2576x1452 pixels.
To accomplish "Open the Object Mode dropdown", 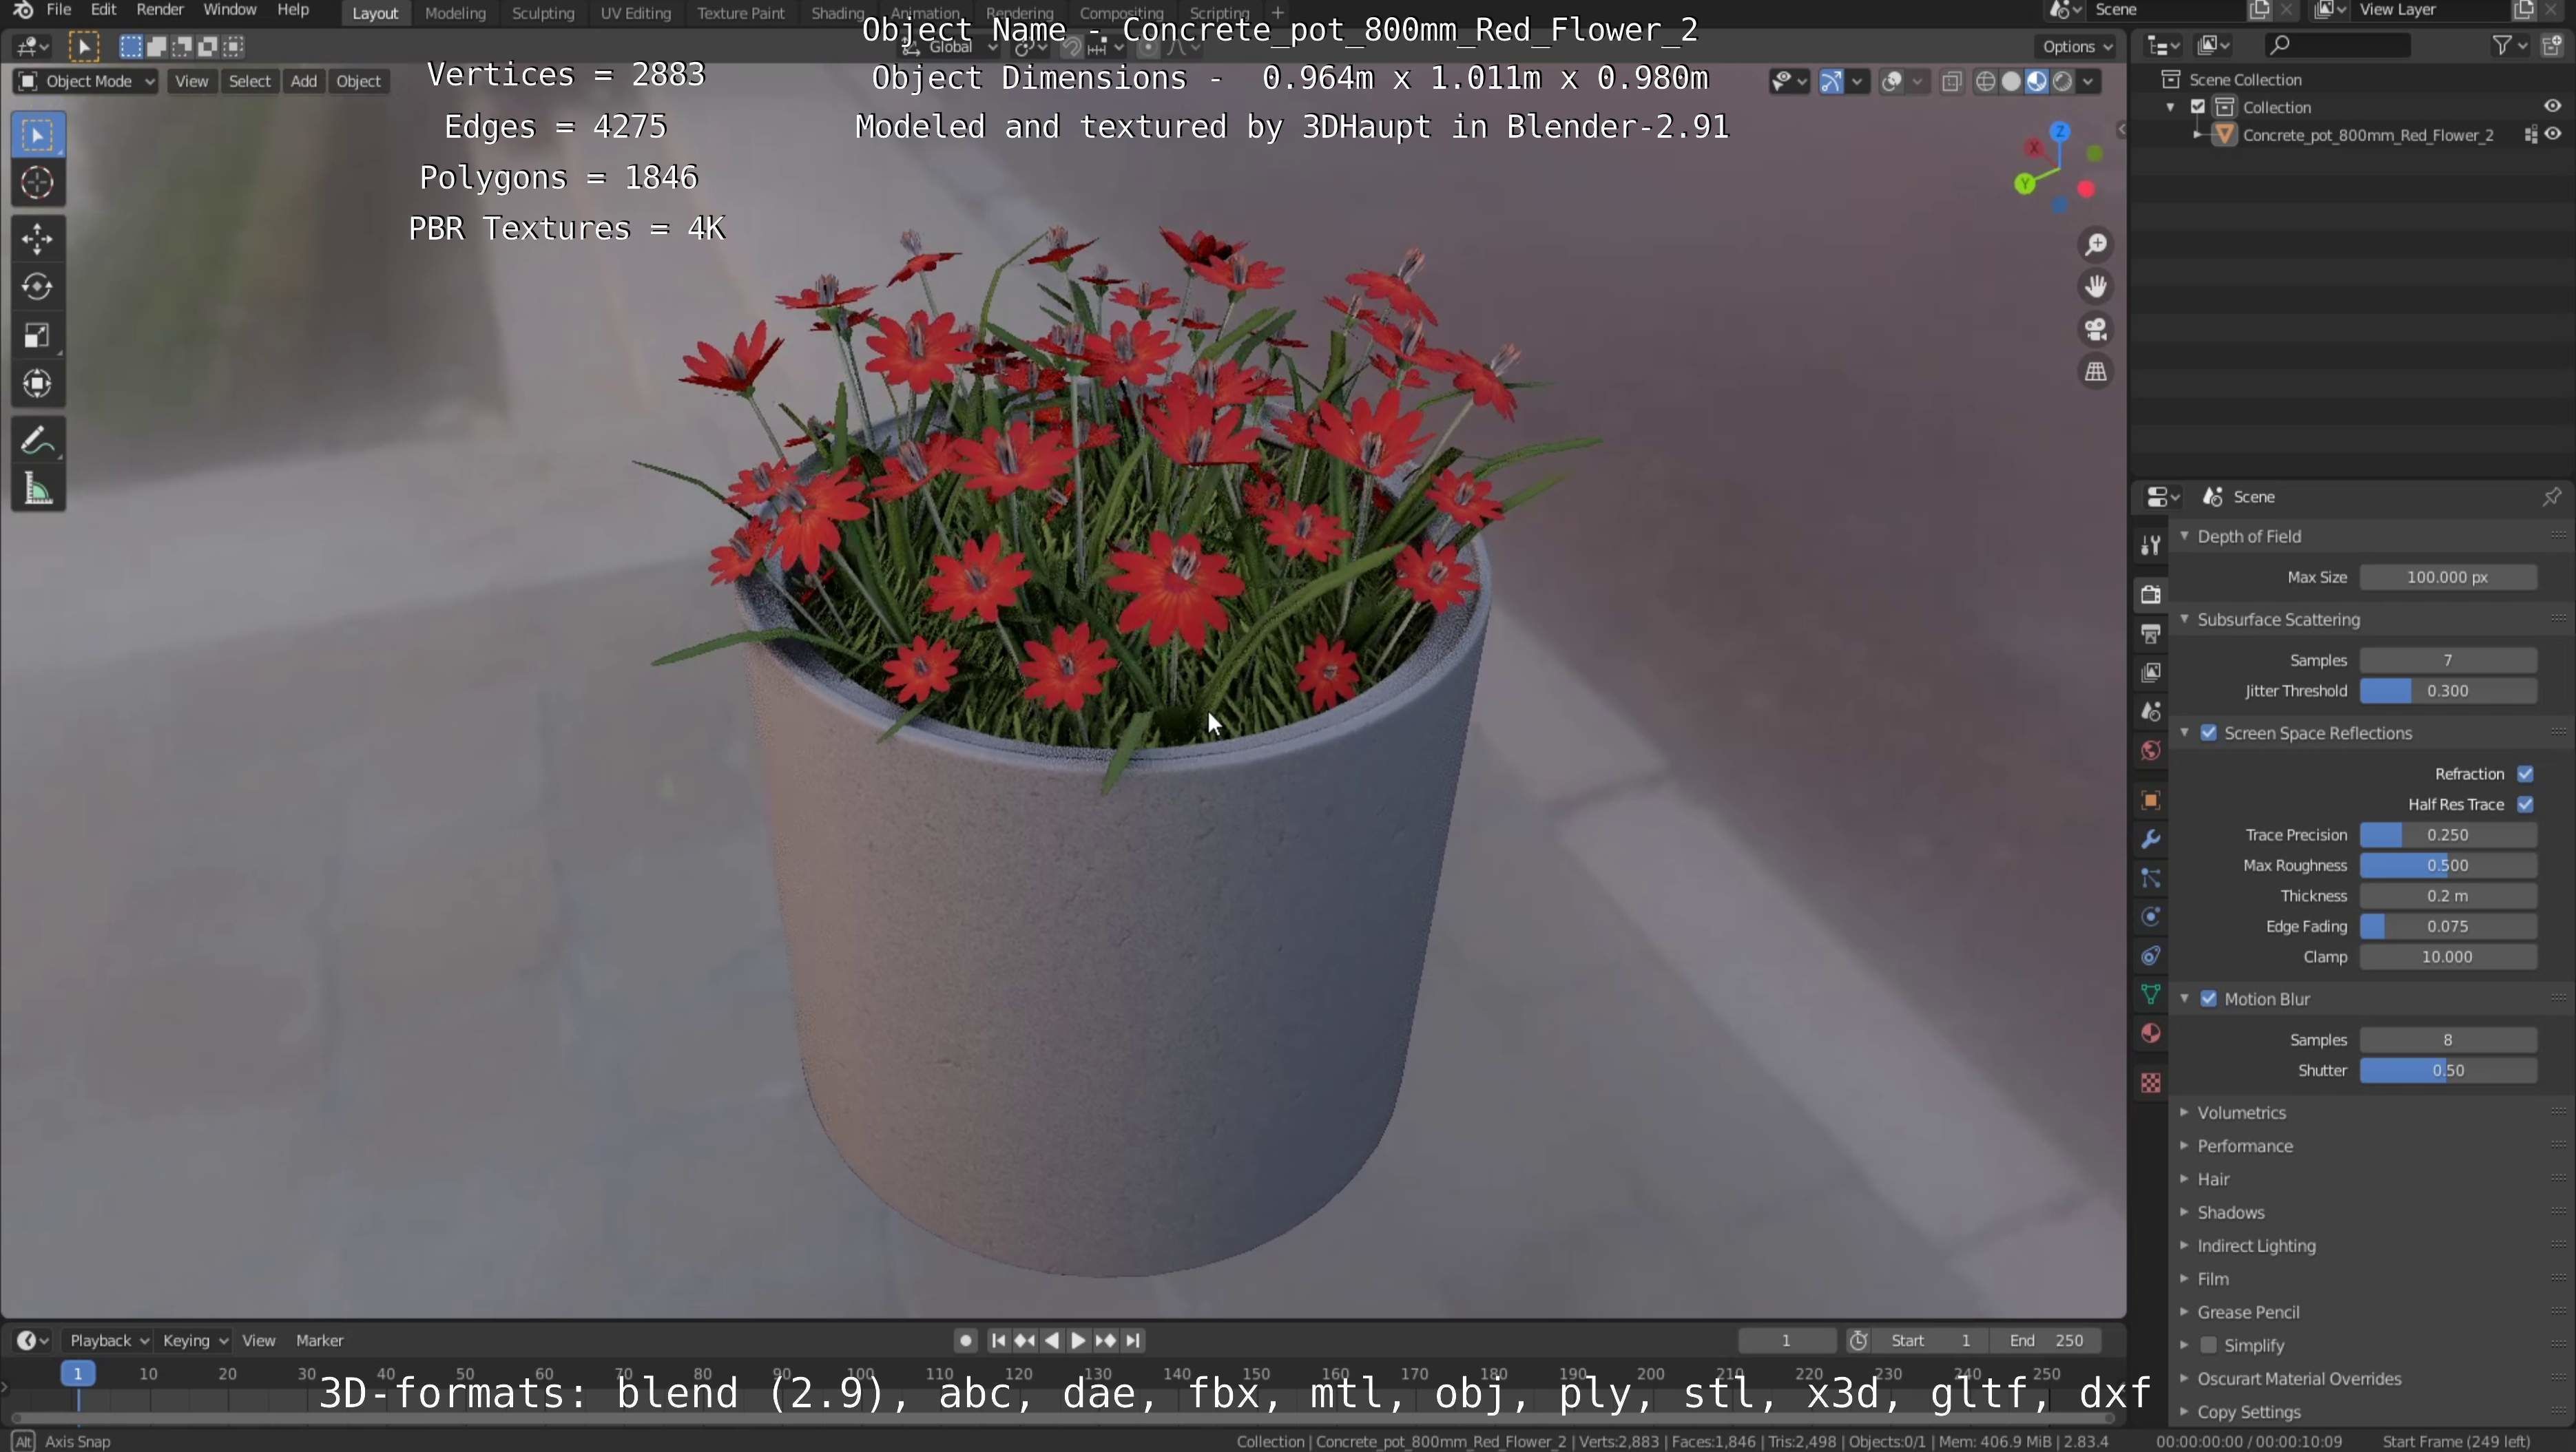I will [x=86, y=82].
